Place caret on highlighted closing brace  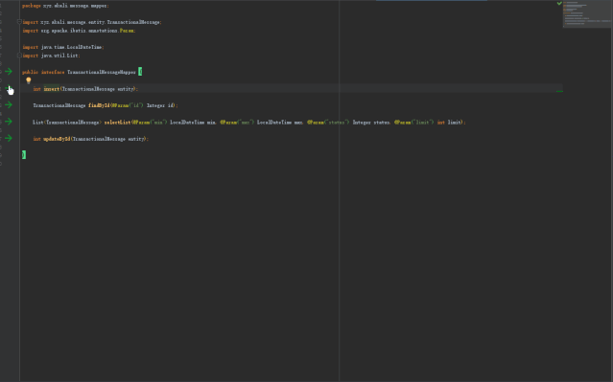[24, 155]
